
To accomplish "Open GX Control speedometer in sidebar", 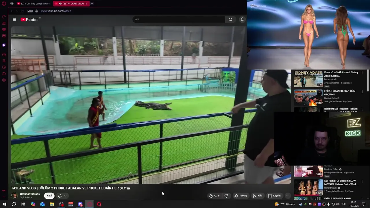I will coord(4,16).
